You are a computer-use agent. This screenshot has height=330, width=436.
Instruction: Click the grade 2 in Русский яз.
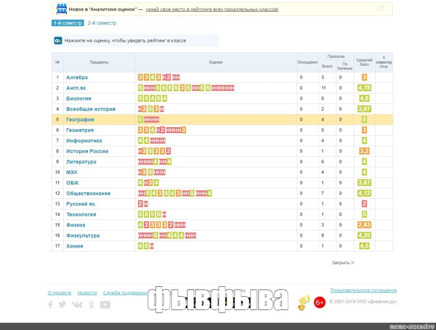coord(141,204)
